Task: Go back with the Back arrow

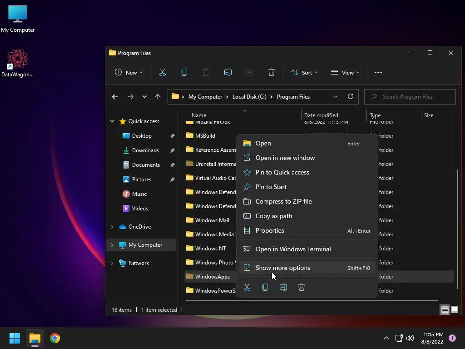Action: point(115,97)
